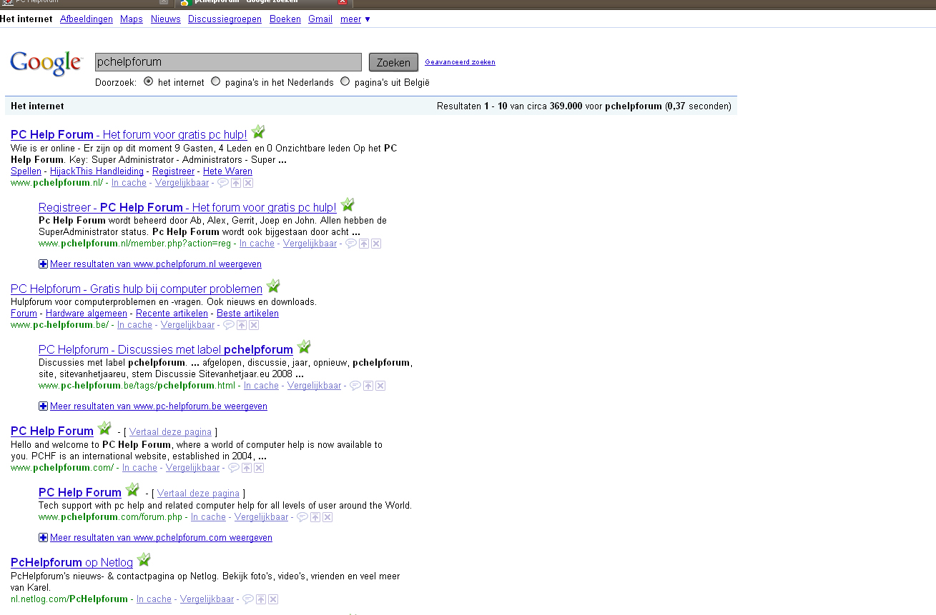936x615 pixels.
Task: Open the 'Beste artikelen' sitelink
Action: click(x=247, y=314)
